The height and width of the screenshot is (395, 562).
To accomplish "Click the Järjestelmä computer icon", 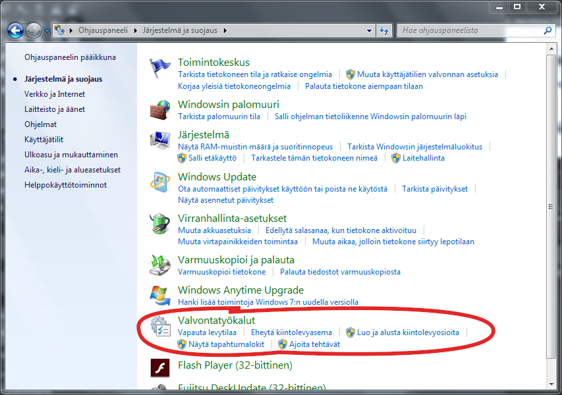I will 160,140.
